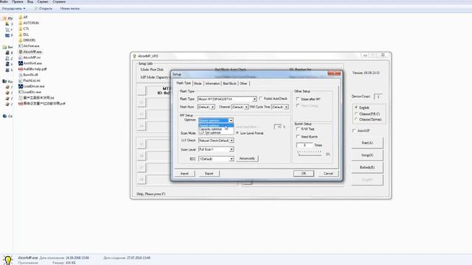Click the BurnIn Times input field
The height and width of the screenshot is (265, 472).
tap(305, 145)
